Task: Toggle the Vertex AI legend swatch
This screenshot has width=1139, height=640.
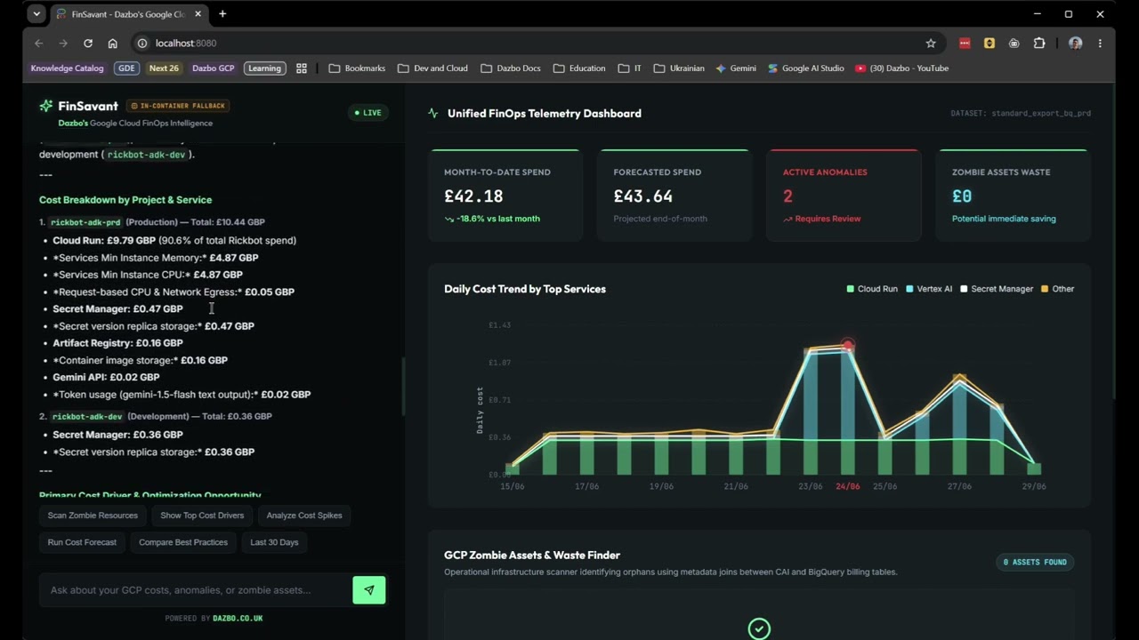Action: pos(910,289)
